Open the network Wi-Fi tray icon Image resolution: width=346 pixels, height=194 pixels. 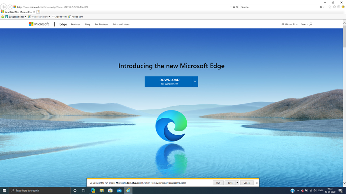point(311,191)
